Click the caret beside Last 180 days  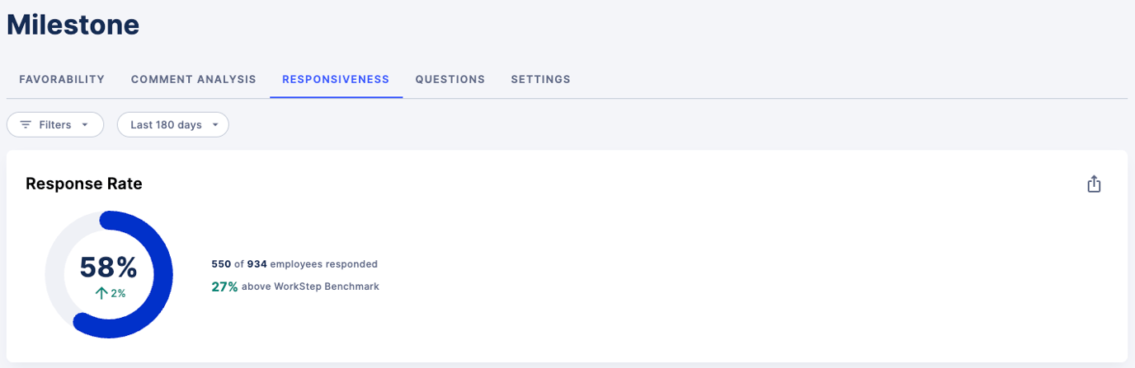[215, 125]
